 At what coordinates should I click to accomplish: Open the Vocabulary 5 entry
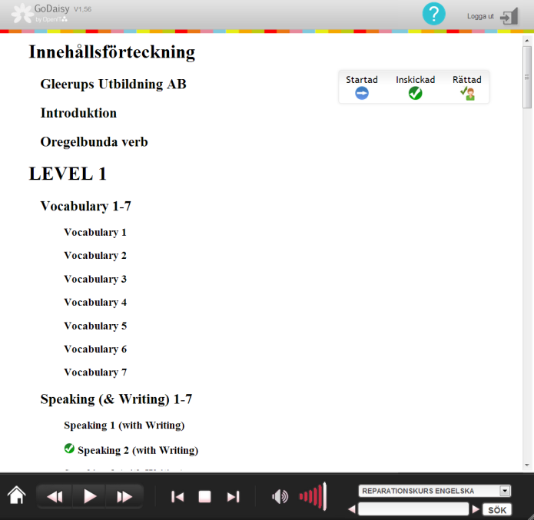95,326
